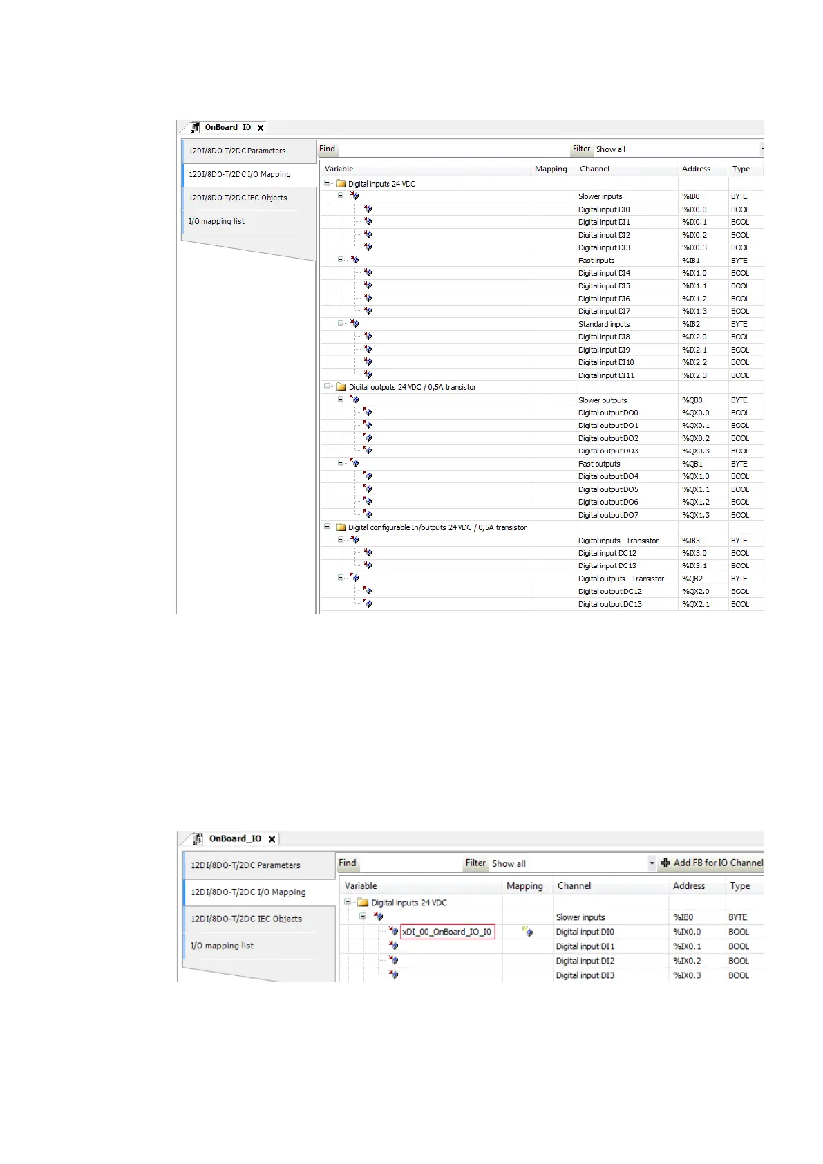Image resolution: width=823 pixels, height=1164 pixels.
Task: Click the Mapping column header in upper window
Action: [551, 169]
